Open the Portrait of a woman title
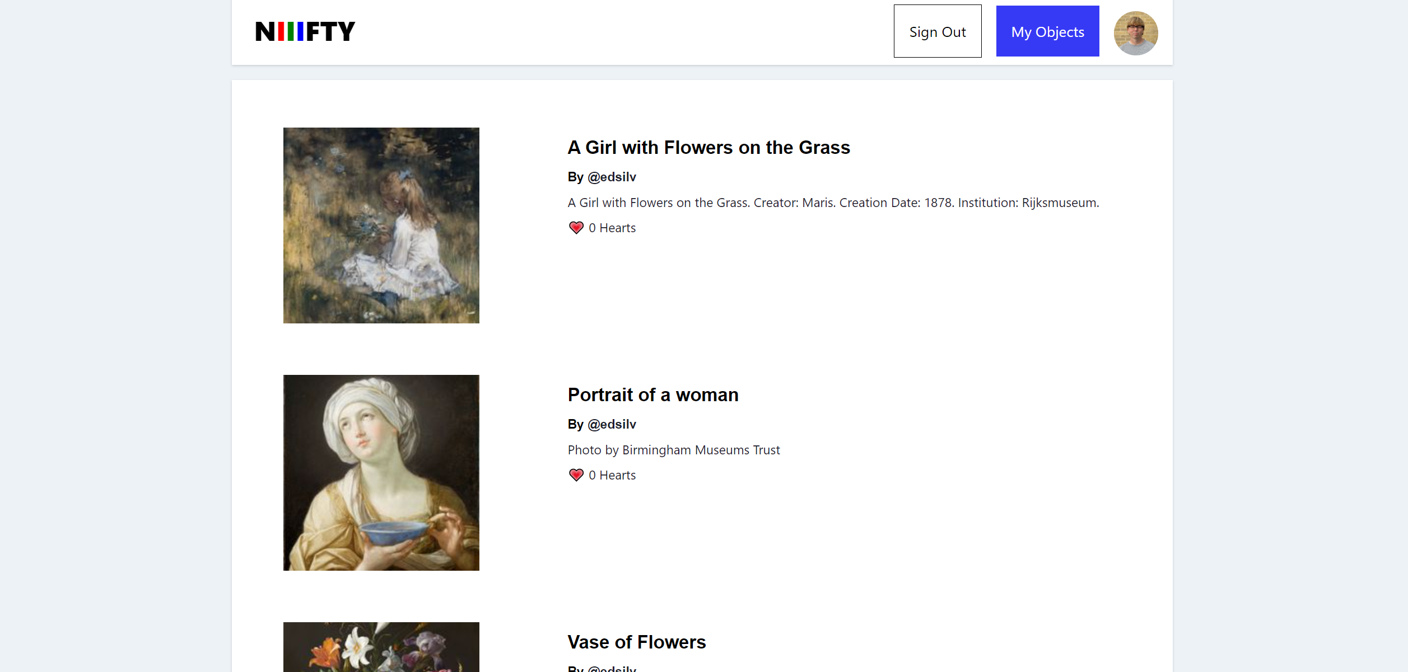Viewport: 1408px width, 672px height. [653, 394]
